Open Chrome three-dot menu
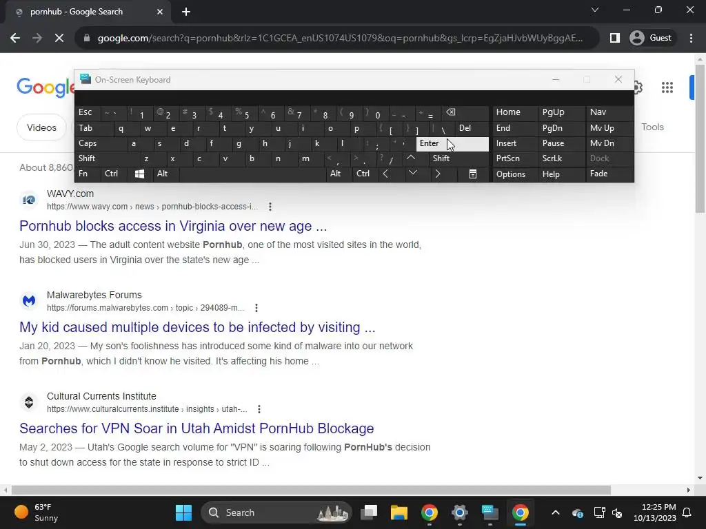 [691, 39]
